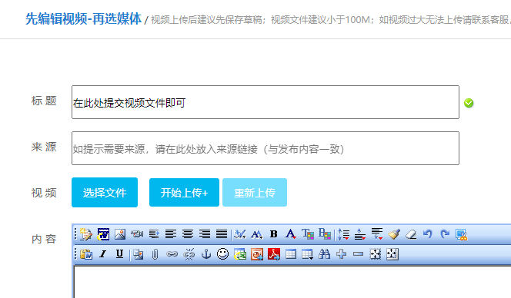The image size is (511, 298).
Task: Open spacing before paragraph dropdown
Action: (360, 234)
